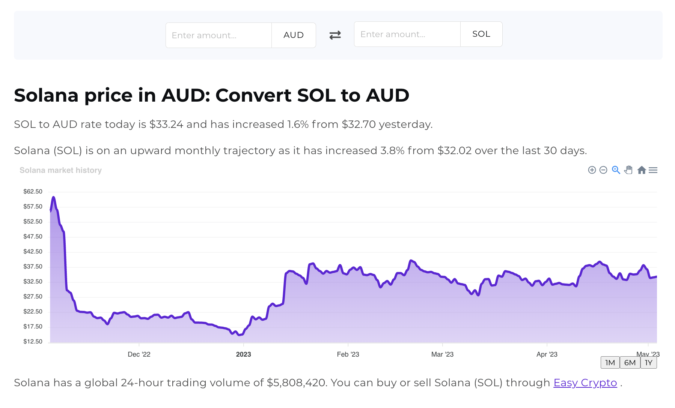The image size is (675, 408).
Task: Zoom out on the chart
Action: point(603,170)
